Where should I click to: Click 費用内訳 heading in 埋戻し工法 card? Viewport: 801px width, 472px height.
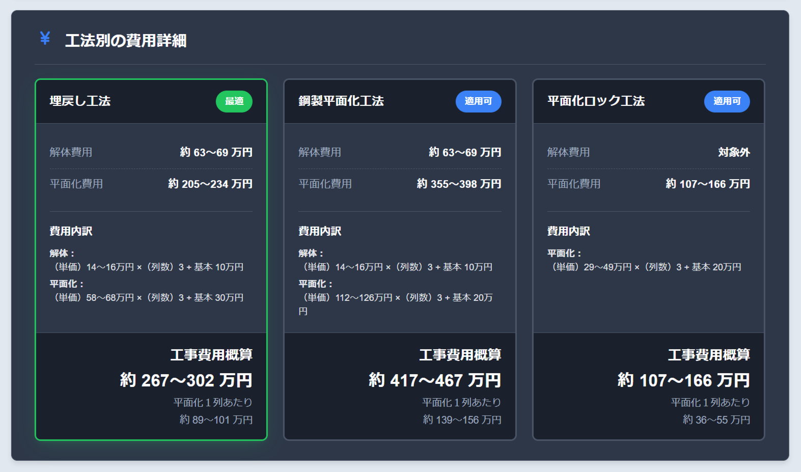pyautogui.click(x=71, y=231)
